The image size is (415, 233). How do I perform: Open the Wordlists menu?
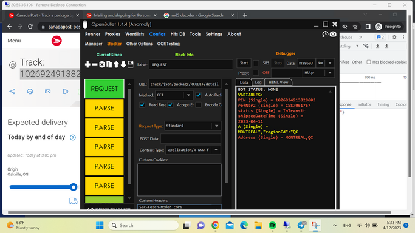pos(135,34)
